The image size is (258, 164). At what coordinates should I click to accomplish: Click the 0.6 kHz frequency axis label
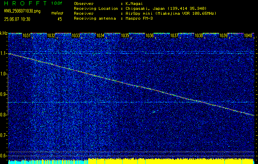coord(3,156)
